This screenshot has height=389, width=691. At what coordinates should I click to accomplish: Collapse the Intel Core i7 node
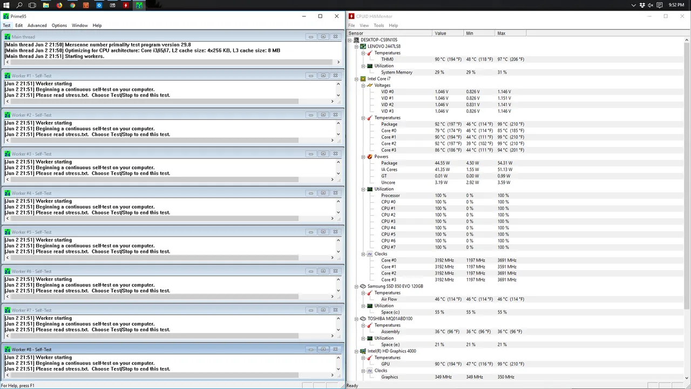coord(356,79)
